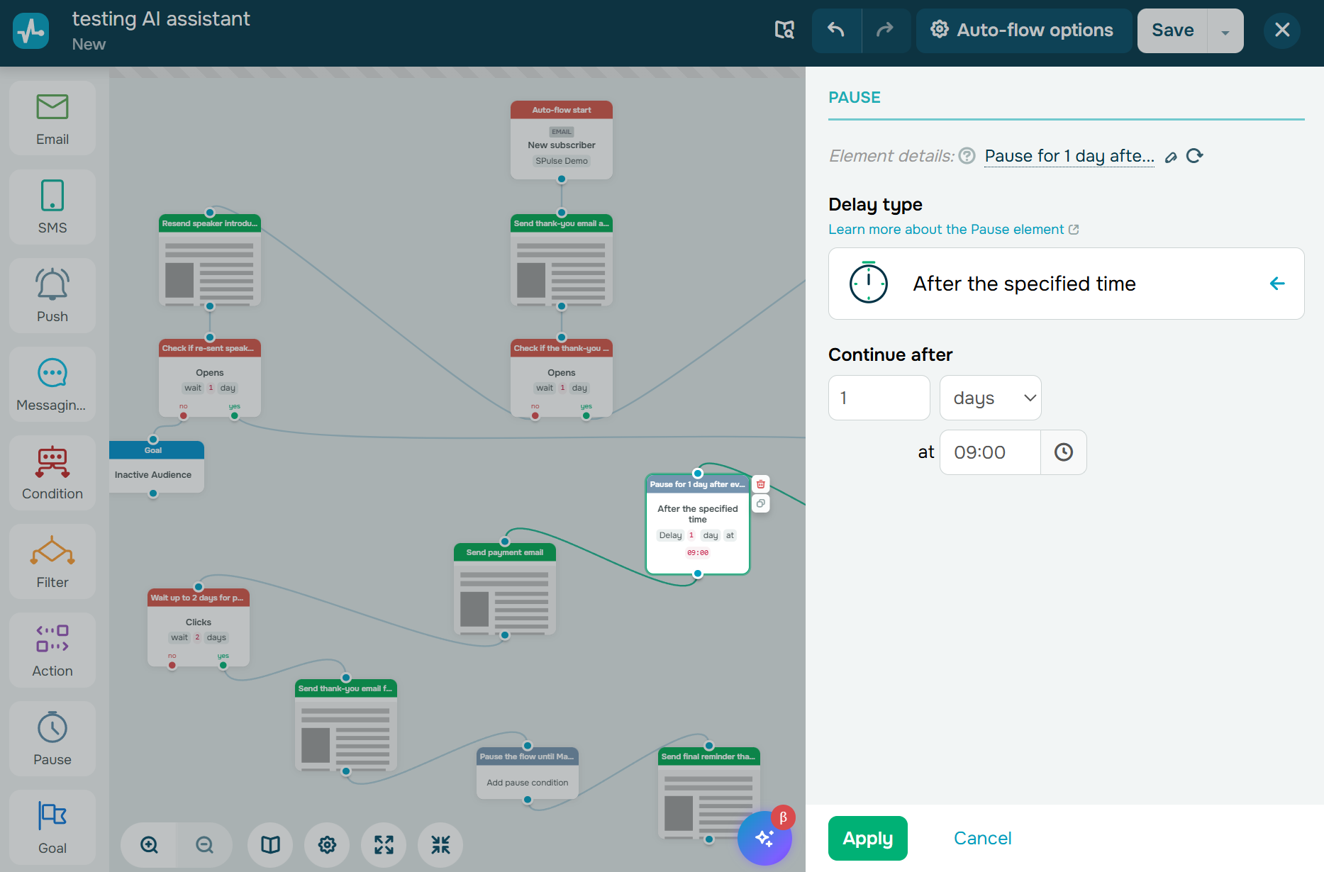Viewport: 1324px width, 872px height.
Task: Select the Resend speaker intro email node
Action: click(210, 260)
